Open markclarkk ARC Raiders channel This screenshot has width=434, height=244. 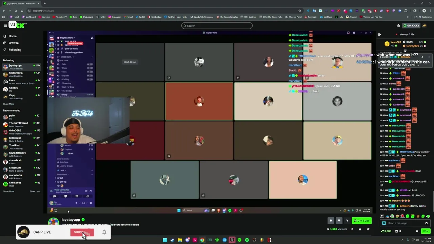21,177
